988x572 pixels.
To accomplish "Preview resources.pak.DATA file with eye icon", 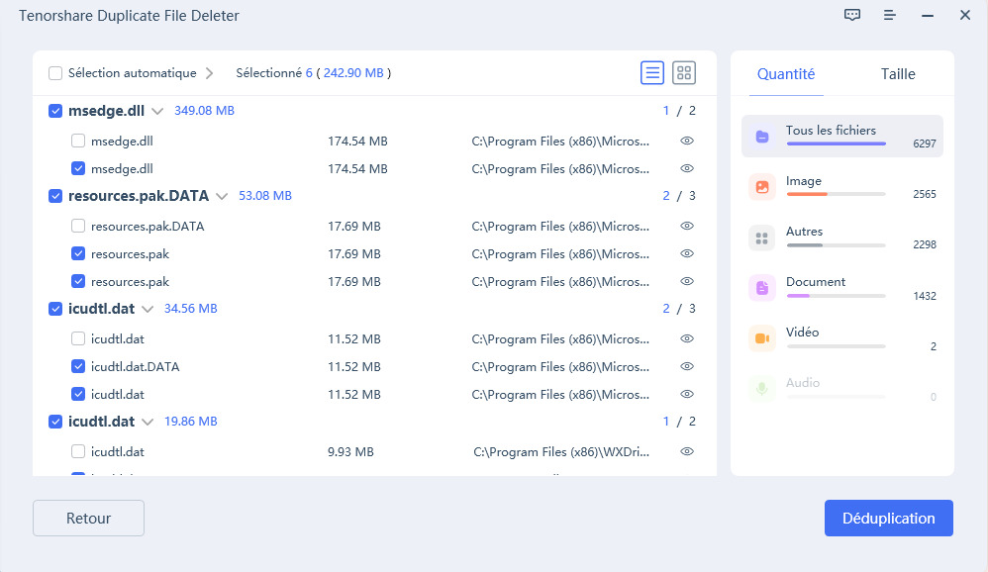I will [x=687, y=226].
